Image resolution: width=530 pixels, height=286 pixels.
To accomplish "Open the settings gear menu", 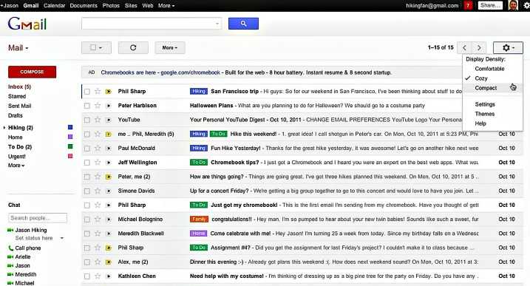I will [x=508, y=47].
